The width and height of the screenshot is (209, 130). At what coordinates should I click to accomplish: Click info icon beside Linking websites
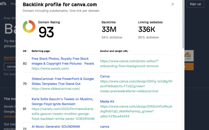163,22
